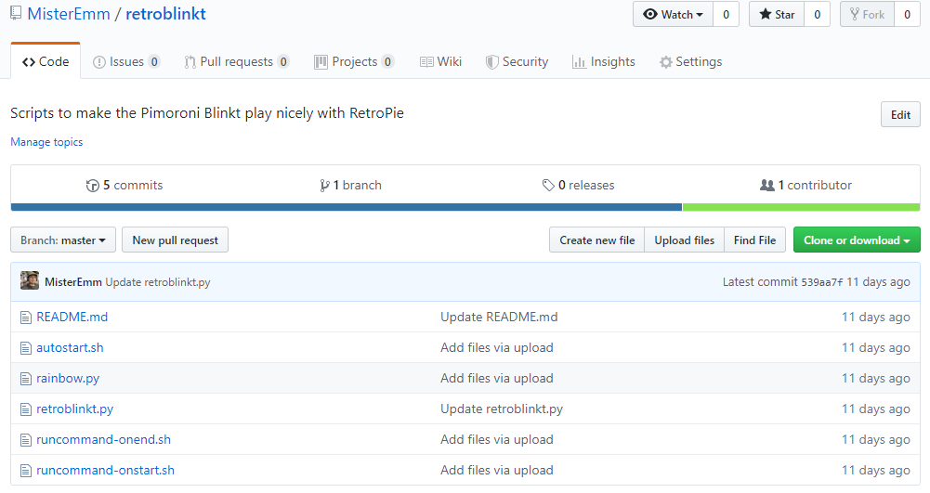This screenshot has height=493, width=930.
Task: Click the file icon next to retroblinkt.py
Action: click(x=25, y=409)
